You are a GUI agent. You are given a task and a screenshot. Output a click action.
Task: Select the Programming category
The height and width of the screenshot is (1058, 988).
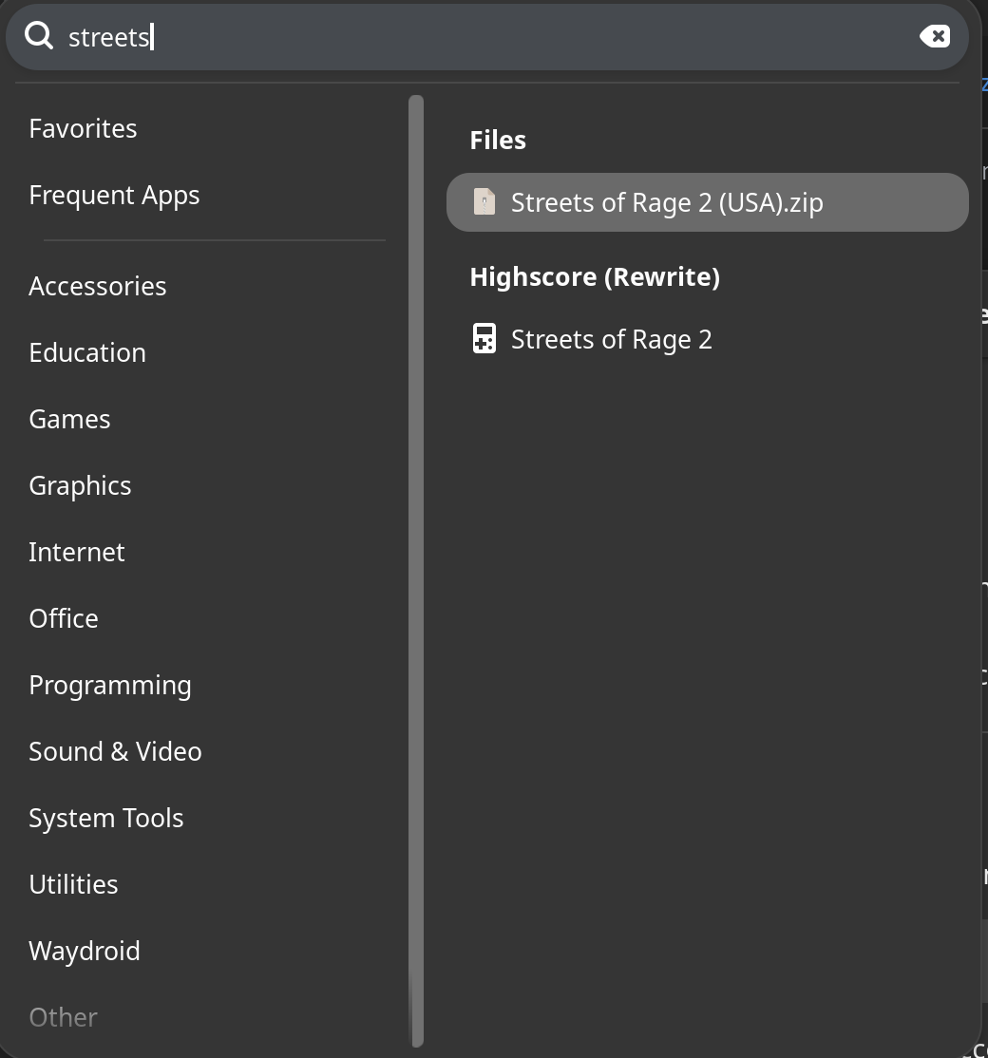109,685
